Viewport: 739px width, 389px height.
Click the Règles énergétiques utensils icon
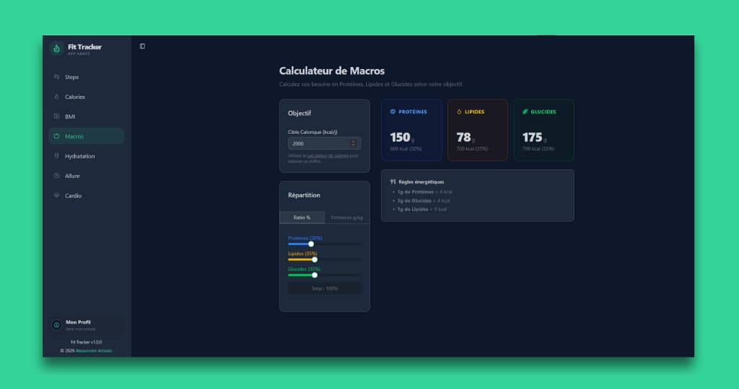(393, 182)
